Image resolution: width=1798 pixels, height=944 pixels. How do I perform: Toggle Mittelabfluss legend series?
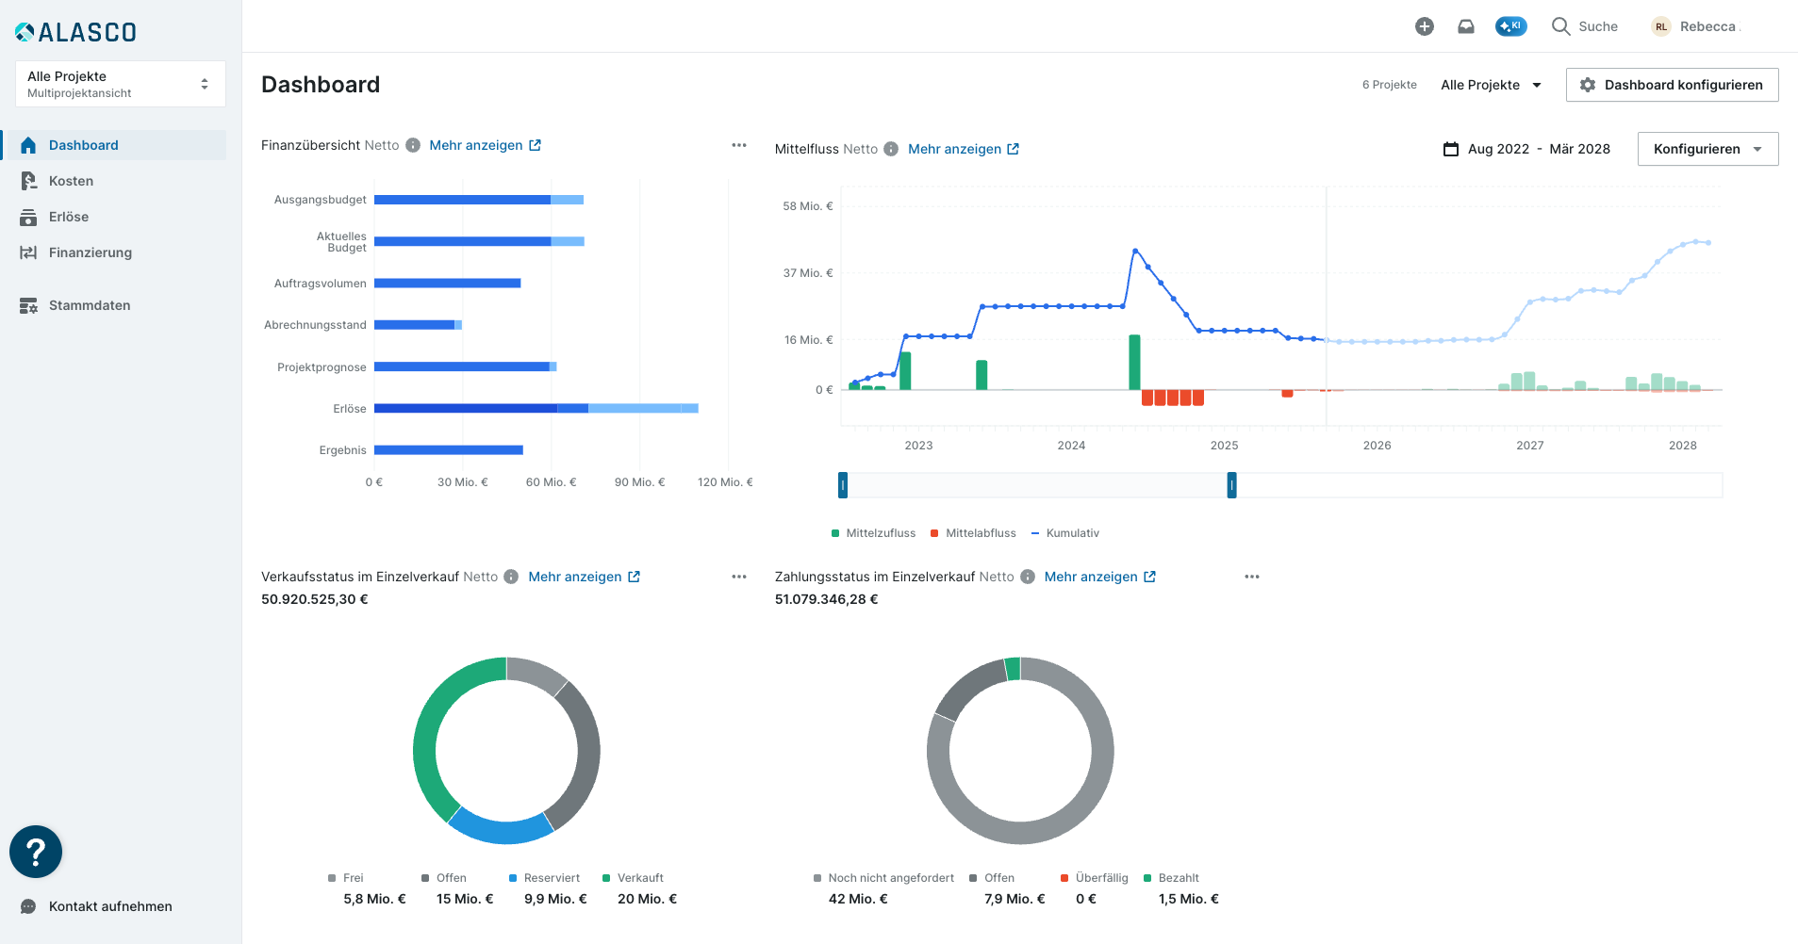point(973,533)
